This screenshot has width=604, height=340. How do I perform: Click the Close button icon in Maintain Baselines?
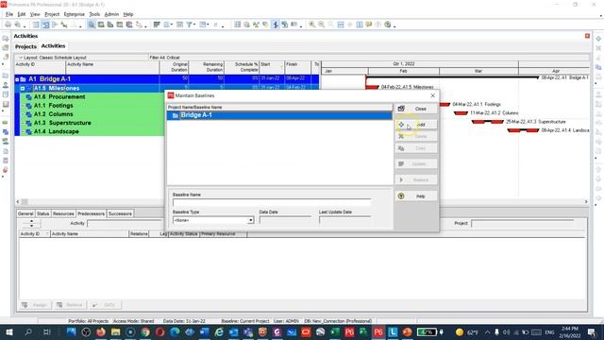(401, 109)
